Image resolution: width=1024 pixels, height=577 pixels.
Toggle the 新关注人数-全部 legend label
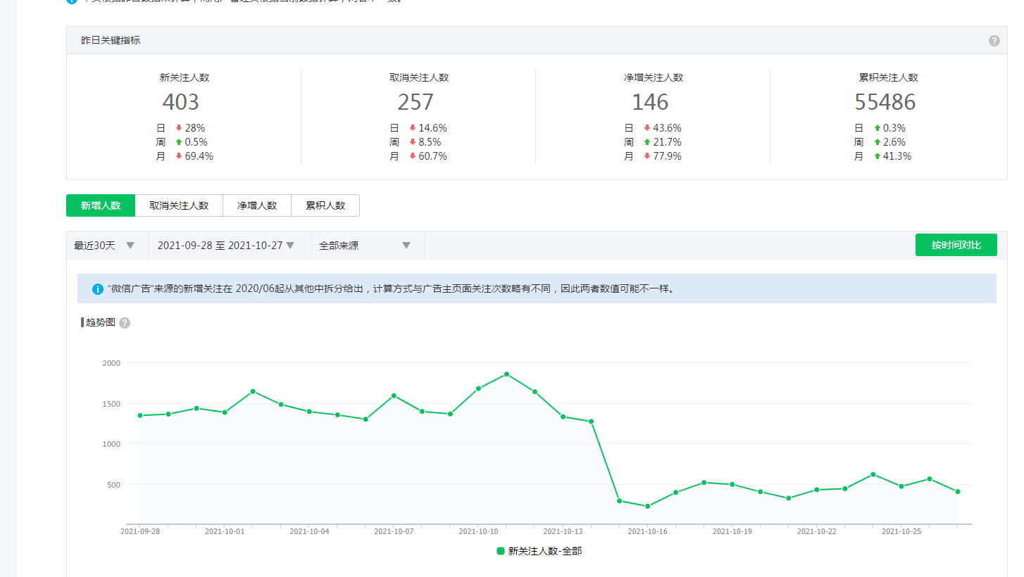tap(545, 551)
